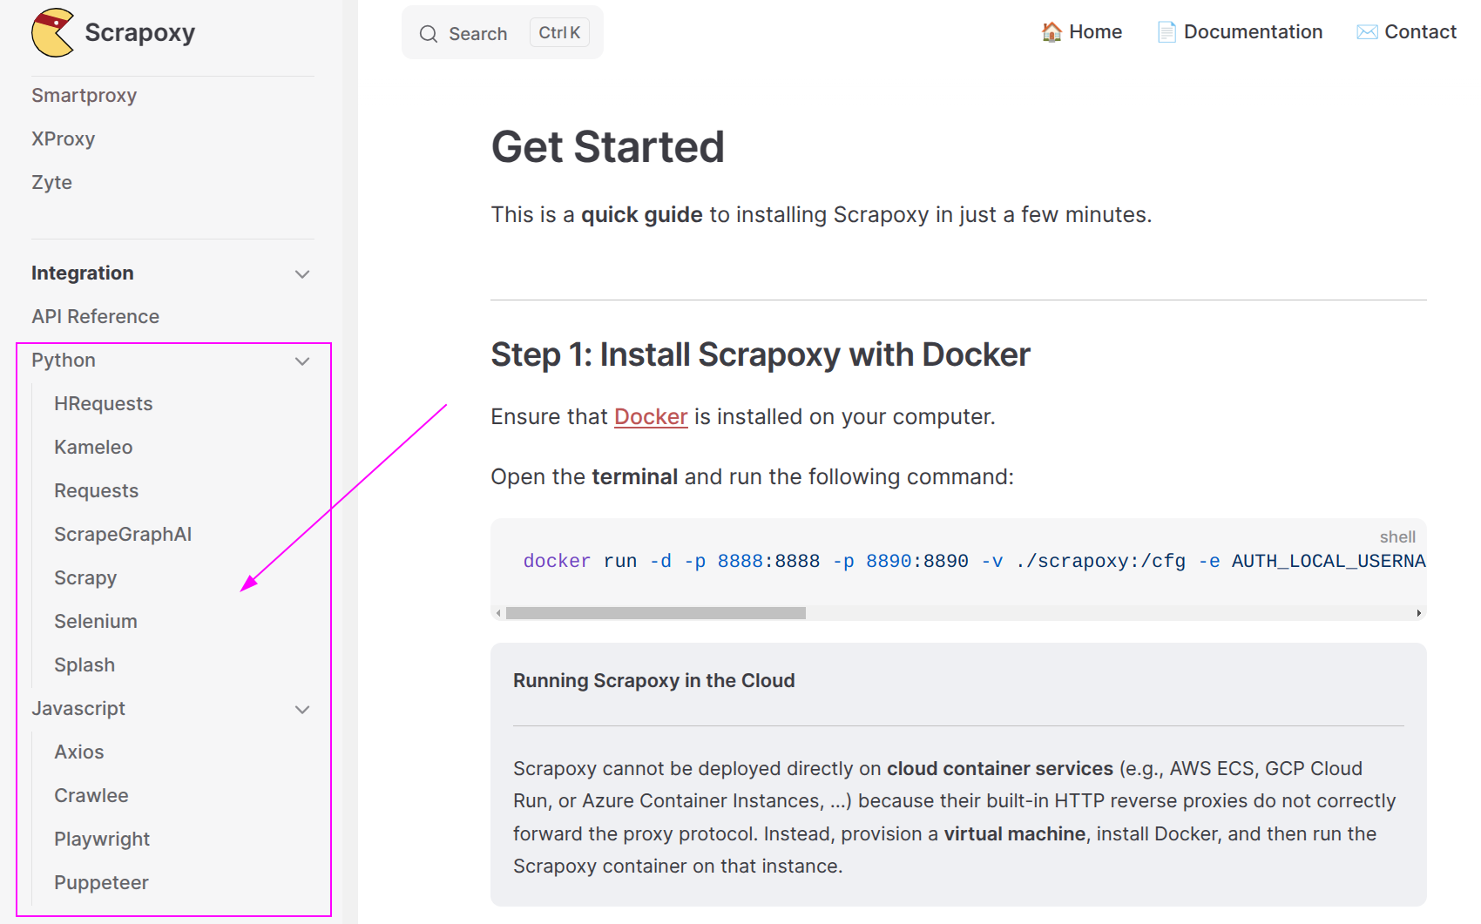
Task: Collapse the Python section chevron
Action: (302, 361)
